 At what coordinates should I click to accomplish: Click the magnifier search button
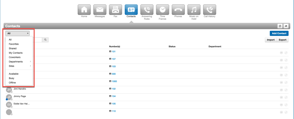45,40
